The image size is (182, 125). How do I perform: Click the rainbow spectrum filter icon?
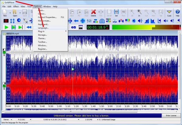127,21
